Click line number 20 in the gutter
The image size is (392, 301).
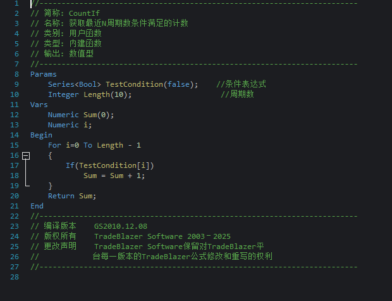tap(15, 196)
